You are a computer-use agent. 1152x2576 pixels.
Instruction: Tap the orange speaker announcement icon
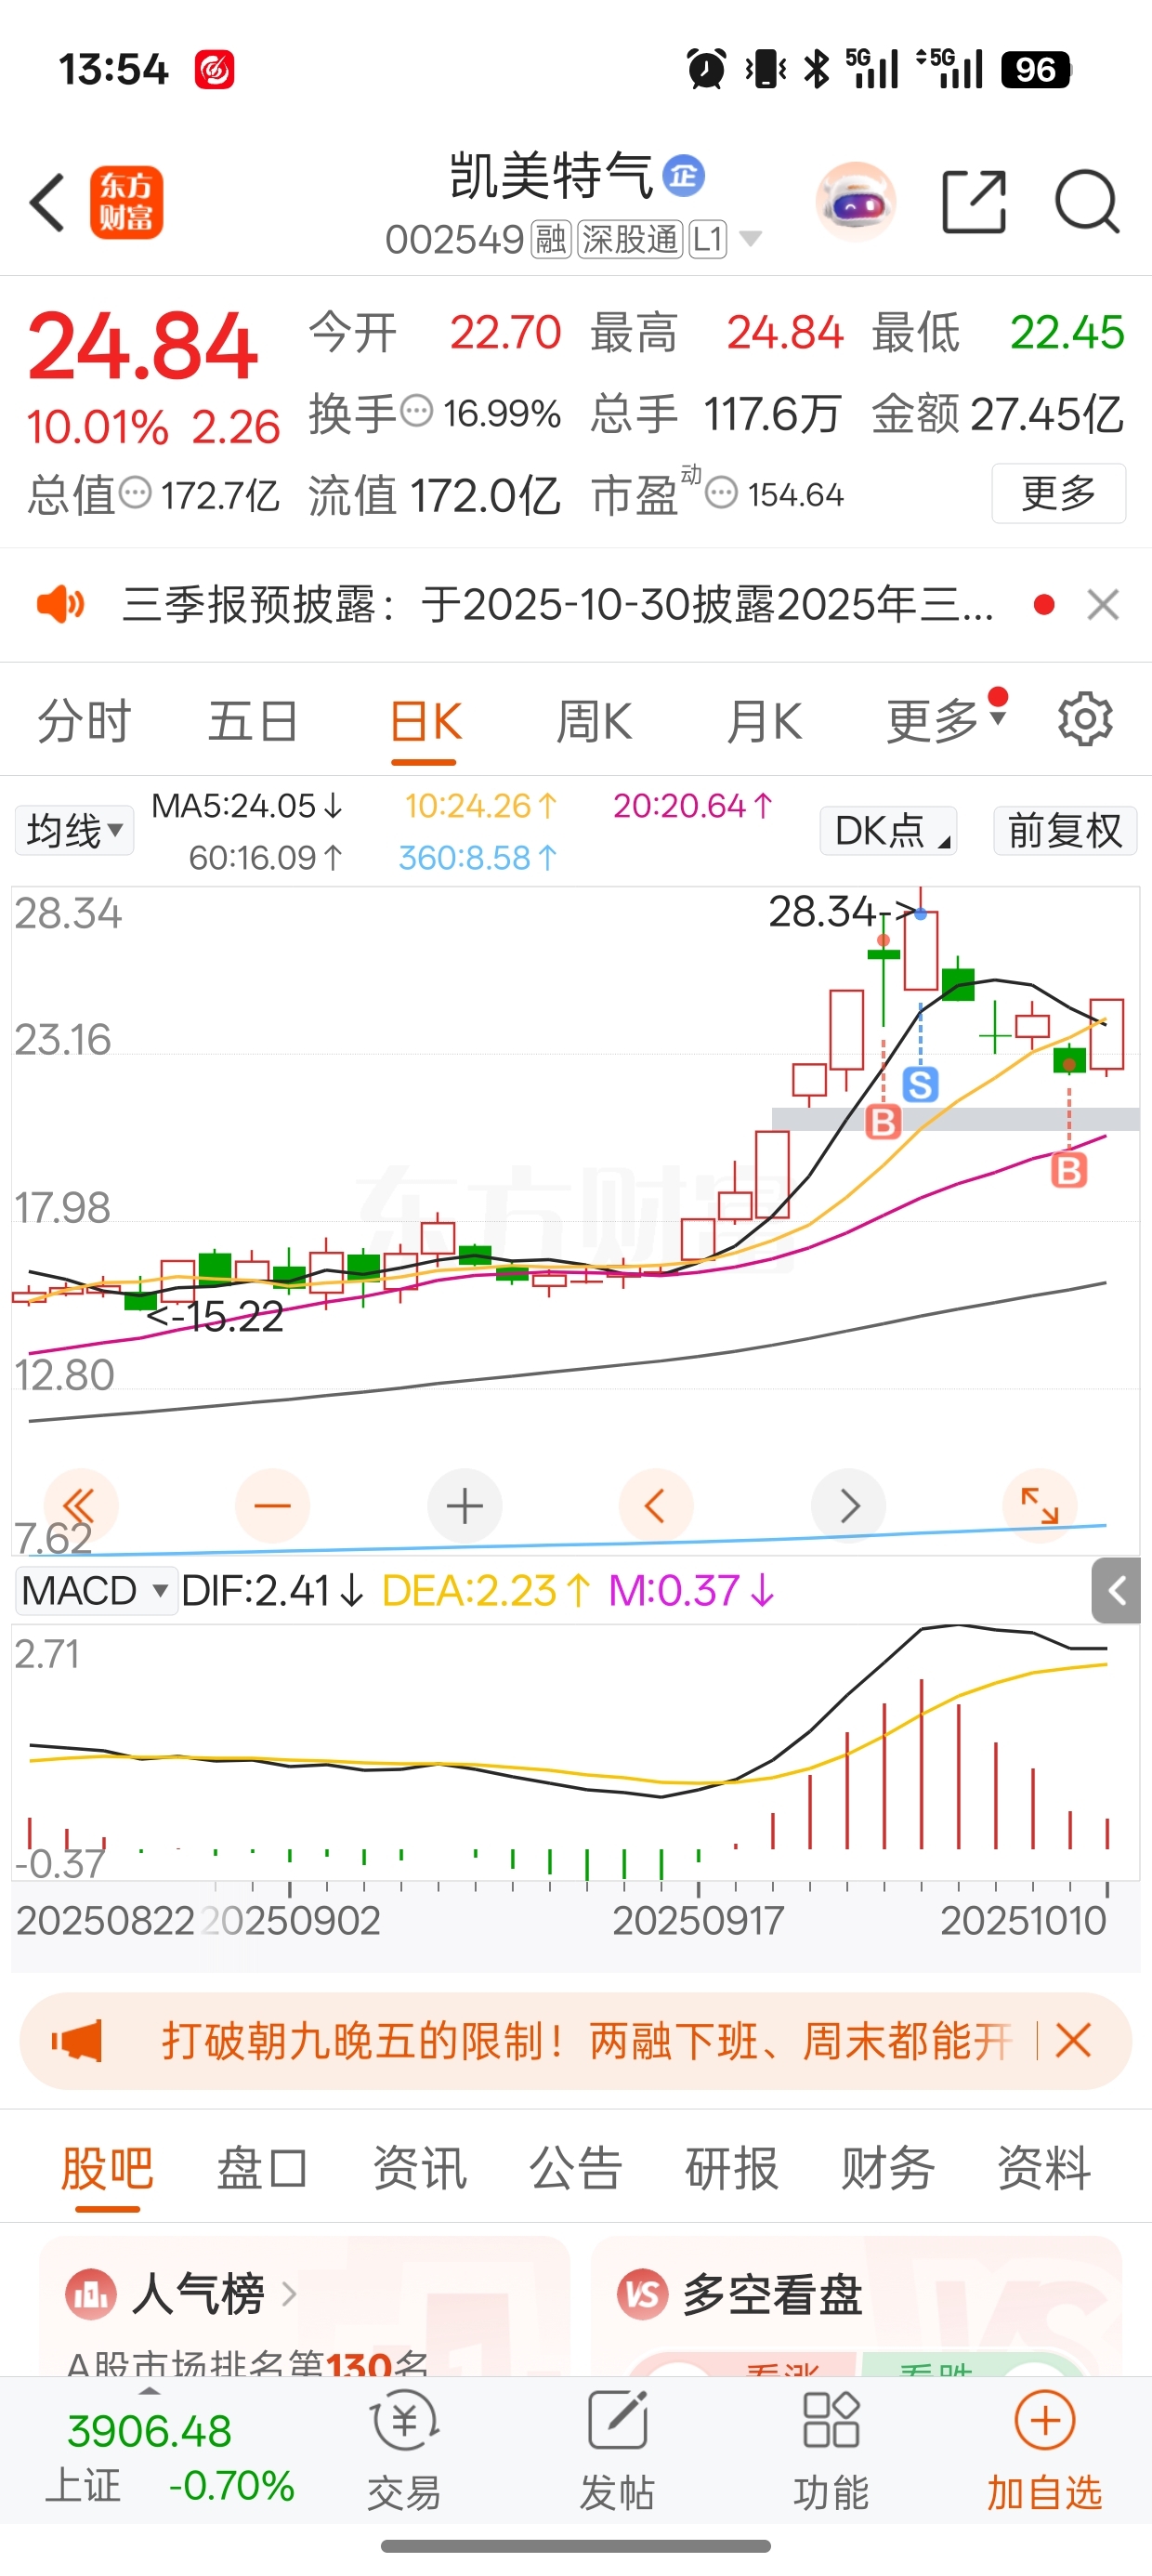(x=61, y=604)
